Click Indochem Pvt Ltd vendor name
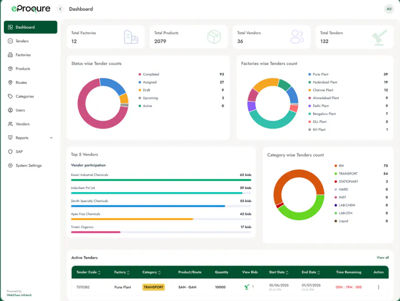The height and width of the screenshot is (301, 400). [83, 188]
